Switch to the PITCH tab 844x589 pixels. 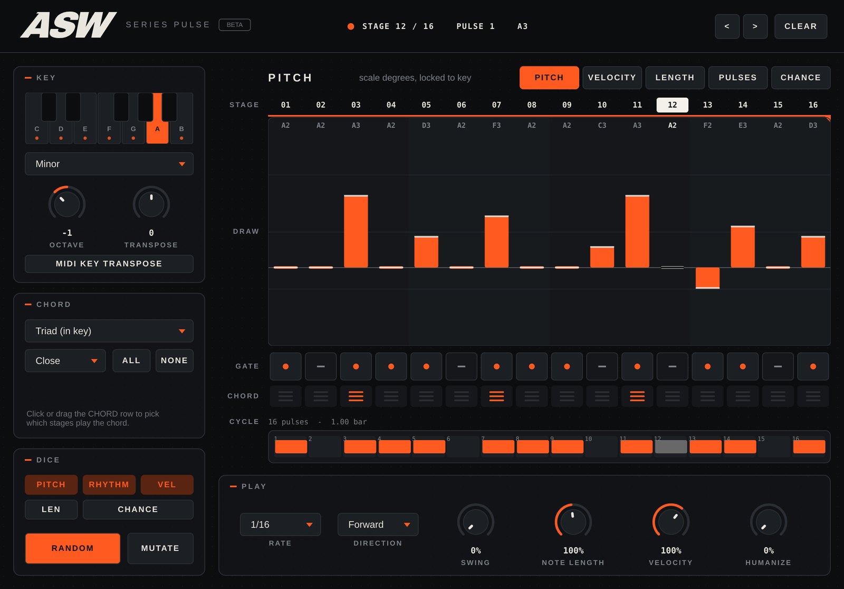pyautogui.click(x=549, y=78)
